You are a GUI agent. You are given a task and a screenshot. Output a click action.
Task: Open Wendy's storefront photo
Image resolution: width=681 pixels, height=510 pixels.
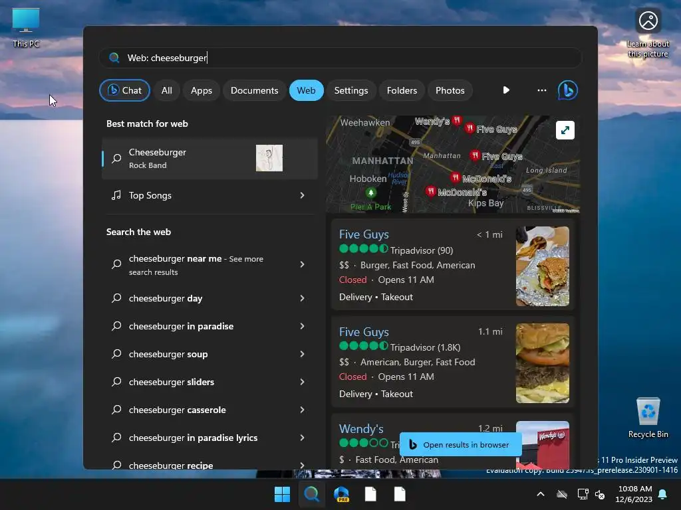pyautogui.click(x=543, y=444)
